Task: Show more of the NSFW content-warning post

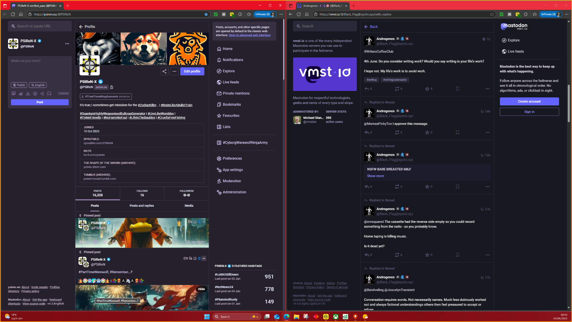Action: 375,176
